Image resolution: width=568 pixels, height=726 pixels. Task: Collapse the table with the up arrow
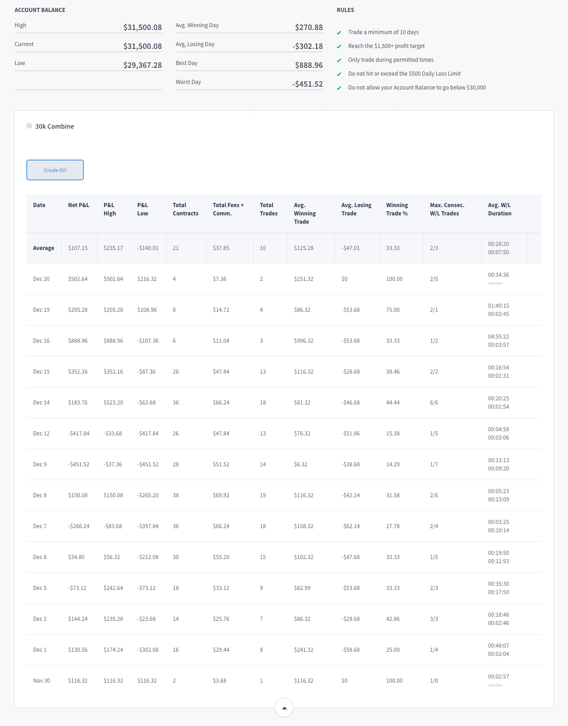click(x=284, y=708)
